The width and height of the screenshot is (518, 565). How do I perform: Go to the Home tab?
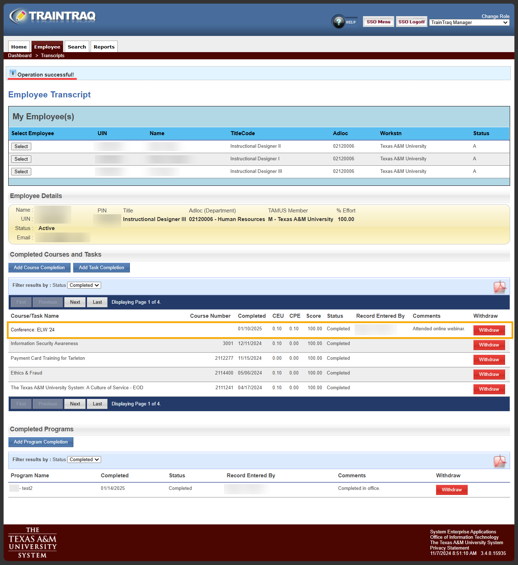[19, 47]
